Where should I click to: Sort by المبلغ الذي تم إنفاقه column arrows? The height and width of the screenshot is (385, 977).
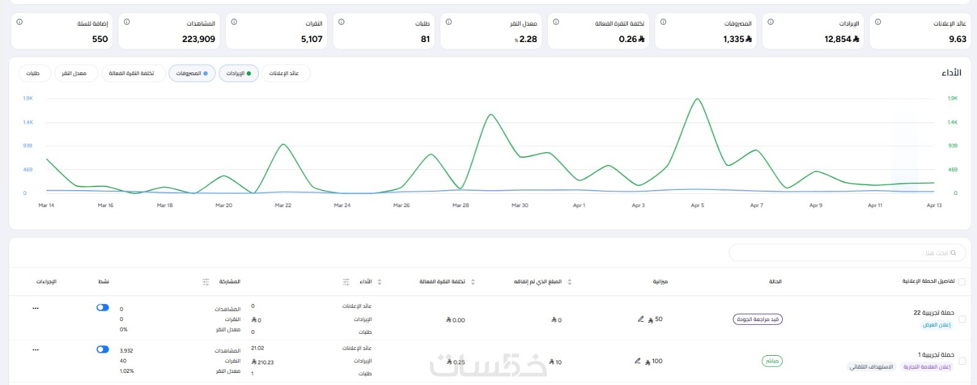[570, 282]
